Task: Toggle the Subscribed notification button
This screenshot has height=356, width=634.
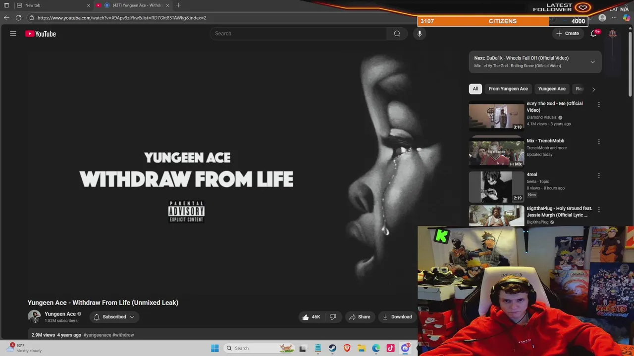Action: click(x=114, y=317)
